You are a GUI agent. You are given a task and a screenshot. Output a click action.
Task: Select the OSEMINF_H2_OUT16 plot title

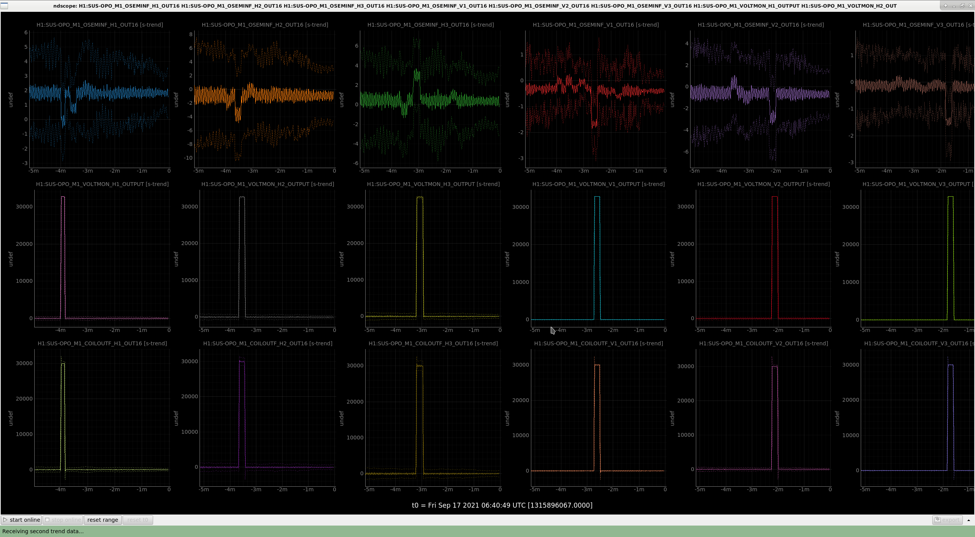265,25
